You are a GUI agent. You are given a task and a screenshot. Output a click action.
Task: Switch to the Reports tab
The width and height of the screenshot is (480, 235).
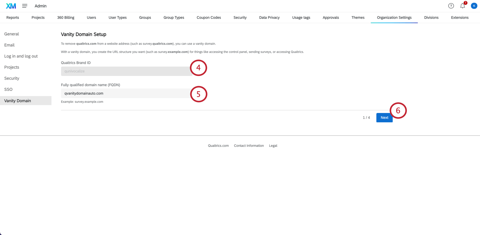click(x=13, y=18)
